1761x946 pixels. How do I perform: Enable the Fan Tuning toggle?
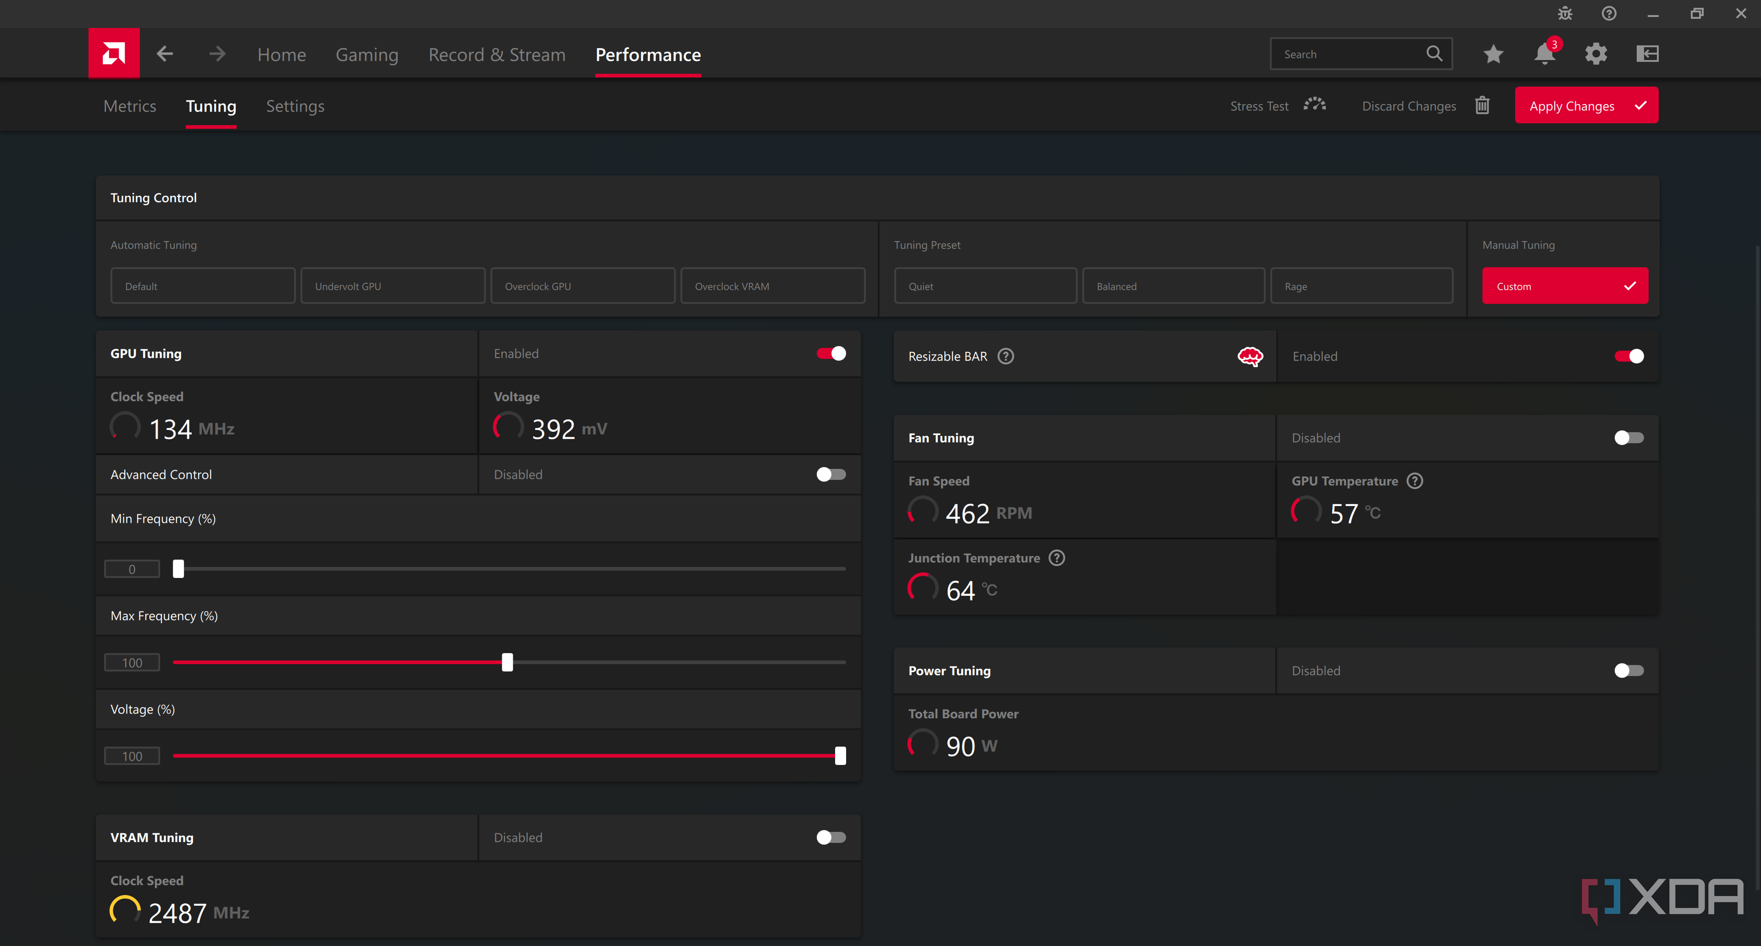click(1628, 438)
